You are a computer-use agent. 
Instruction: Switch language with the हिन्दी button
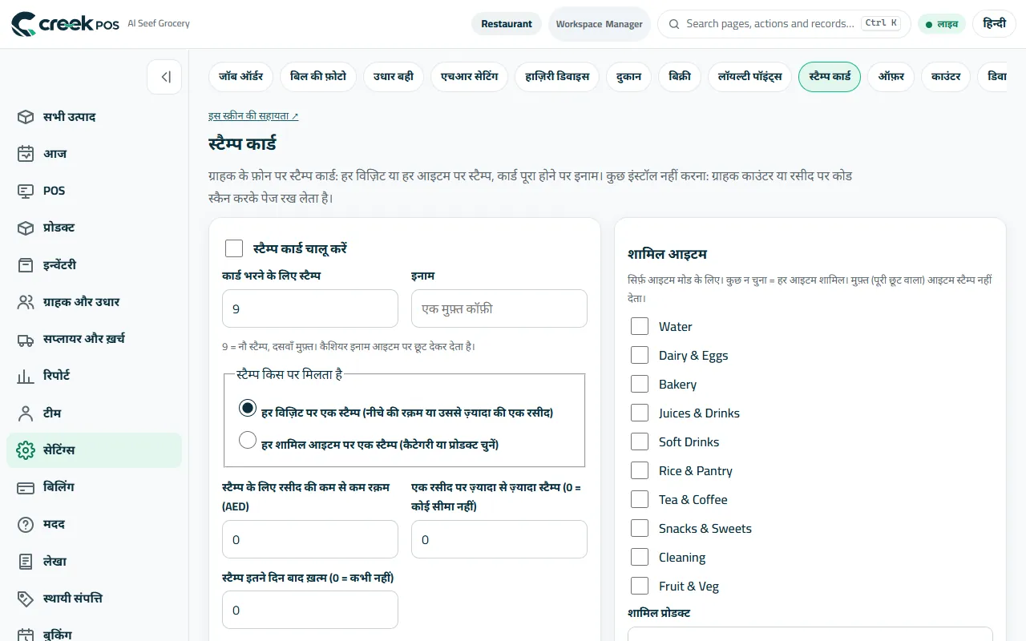coord(995,24)
